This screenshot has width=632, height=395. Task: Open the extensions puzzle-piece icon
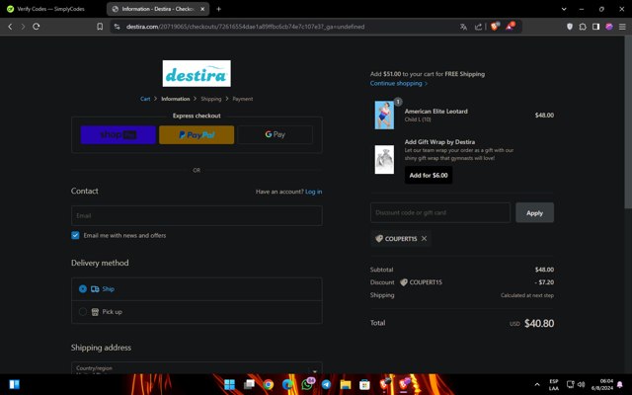tap(583, 27)
